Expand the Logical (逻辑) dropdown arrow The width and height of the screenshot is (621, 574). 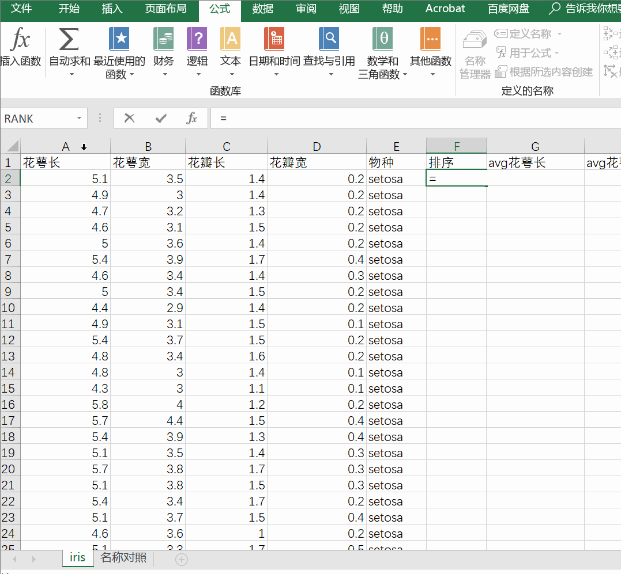(x=198, y=74)
